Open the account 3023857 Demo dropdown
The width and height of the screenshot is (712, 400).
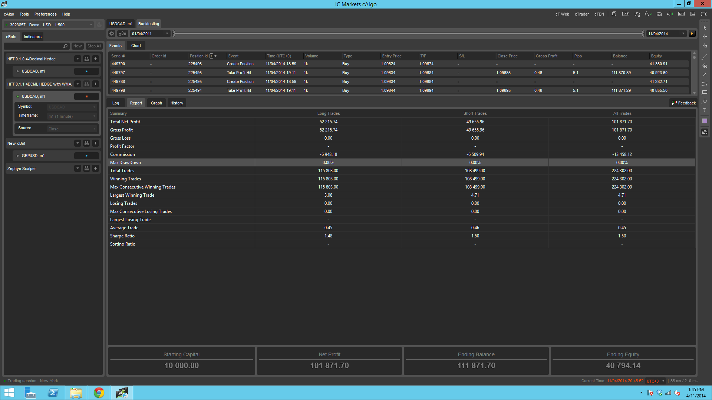49,25
